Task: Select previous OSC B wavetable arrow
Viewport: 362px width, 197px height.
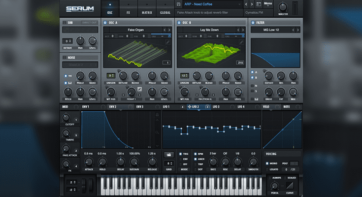Action: click(x=238, y=30)
